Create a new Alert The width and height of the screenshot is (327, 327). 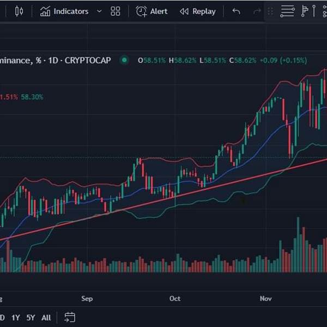152,11
